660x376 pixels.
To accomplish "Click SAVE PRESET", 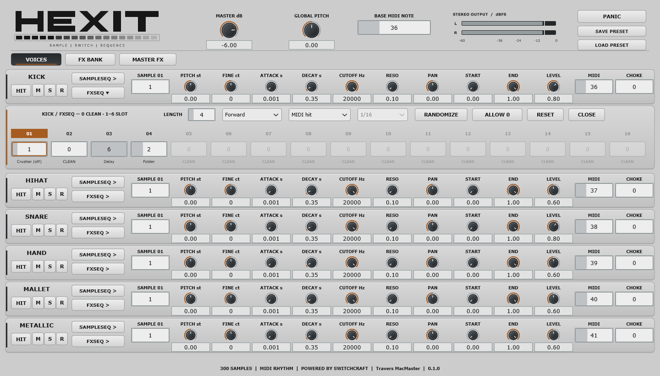I will coord(612,31).
